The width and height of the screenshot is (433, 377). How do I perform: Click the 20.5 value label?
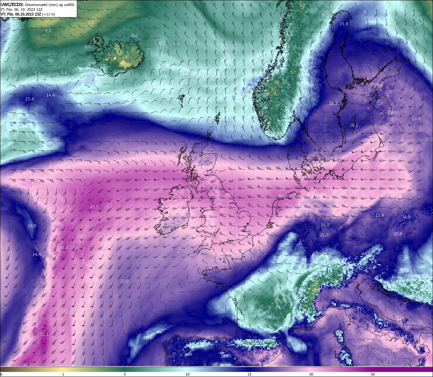(x=429, y=139)
